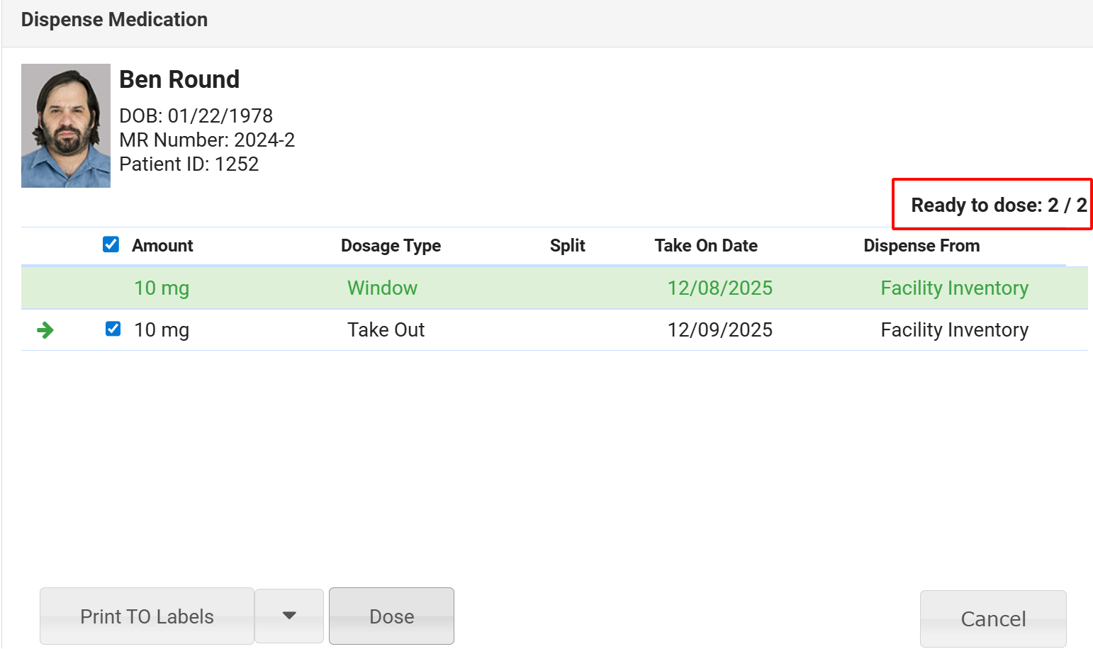Click the 12/08/2025 take on date
The width and height of the screenshot is (1093, 649).
pyautogui.click(x=719, y=288)
